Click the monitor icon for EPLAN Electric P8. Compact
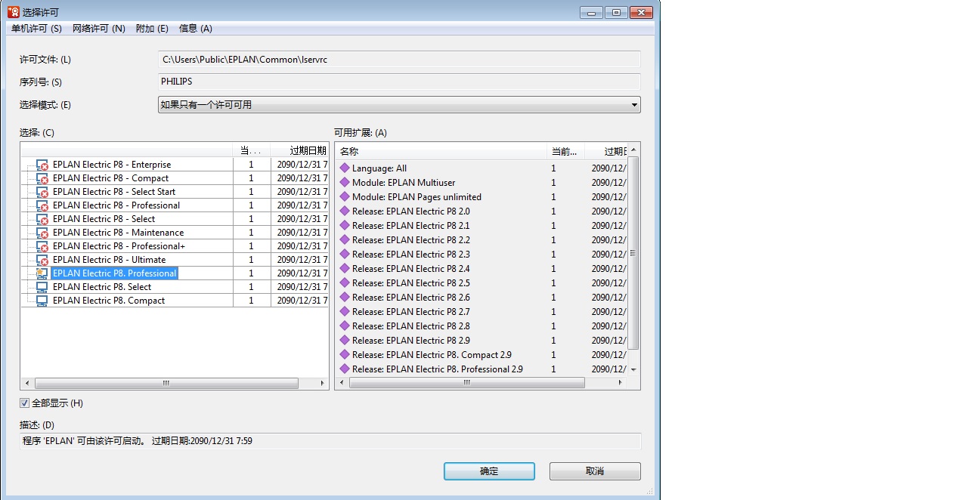 click(x=42, y=301)
